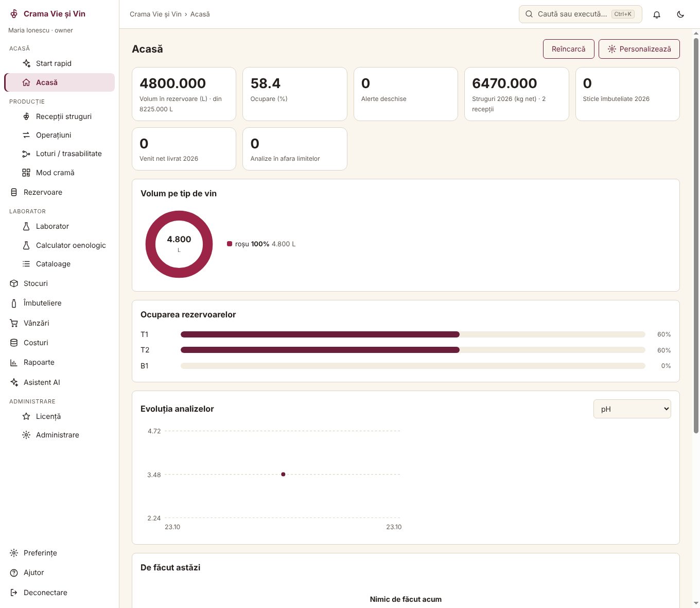
Task: Go to Acasă in sidebar
Action: coord(60,82)
